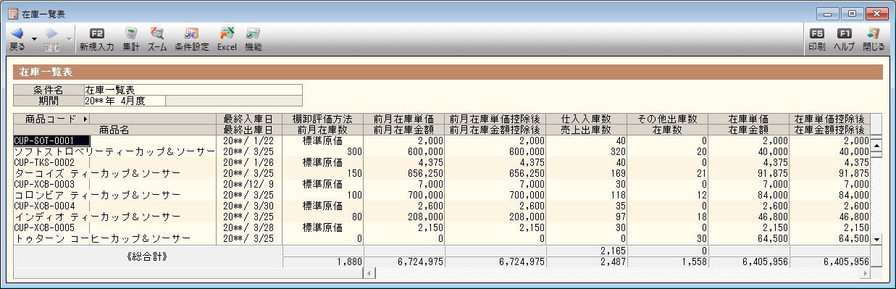Click the 閉じる door icon

click(x=873, y=33)
